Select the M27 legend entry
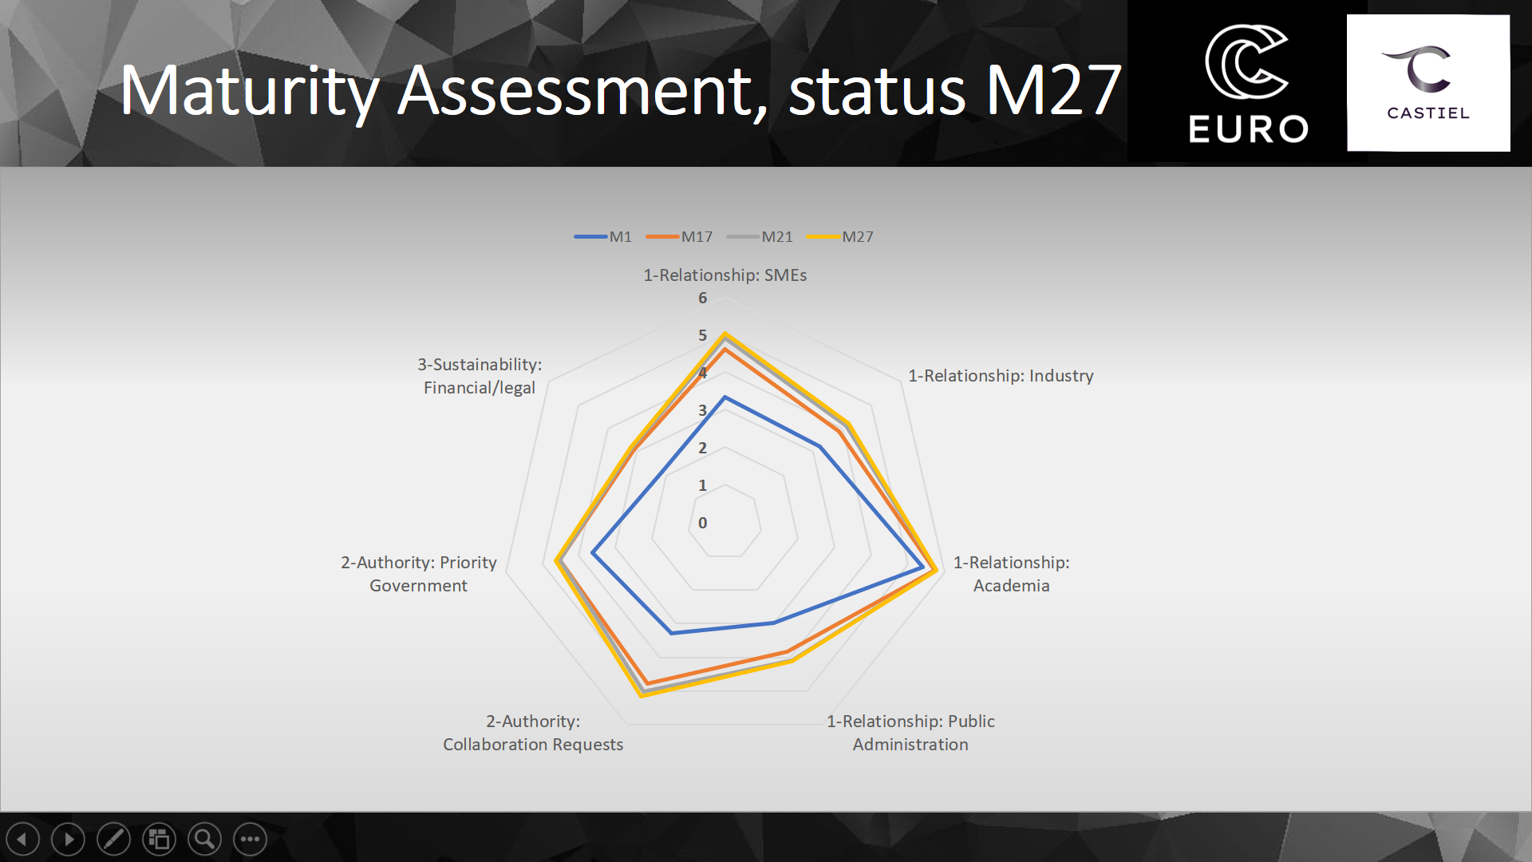Screen dimensions: 1532x862 (x=840, y=237)
